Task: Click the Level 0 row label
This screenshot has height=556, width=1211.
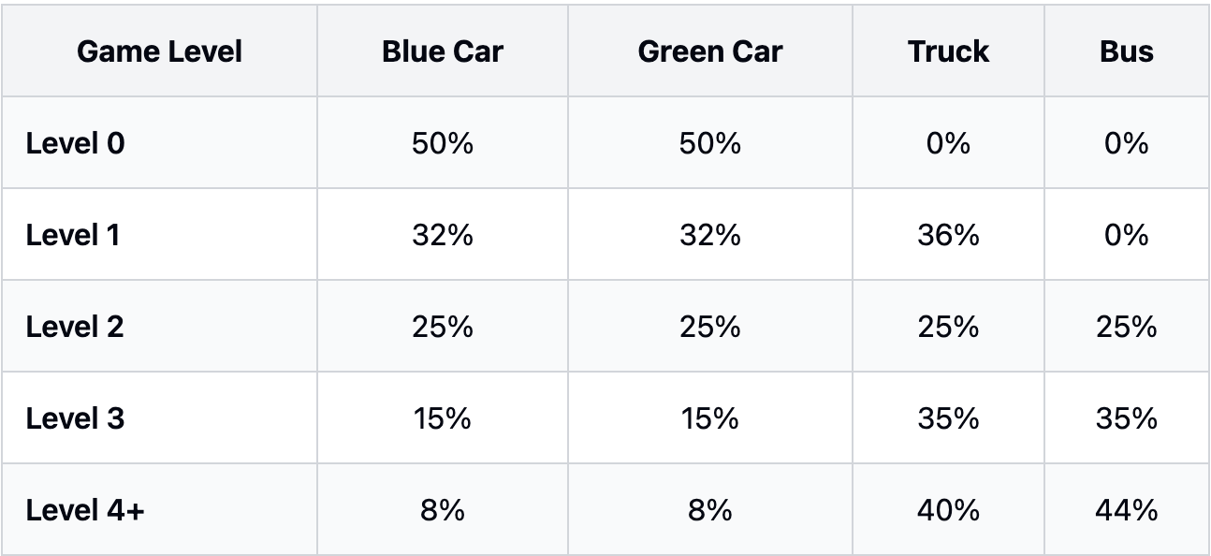Action: (x=75, y=143)
